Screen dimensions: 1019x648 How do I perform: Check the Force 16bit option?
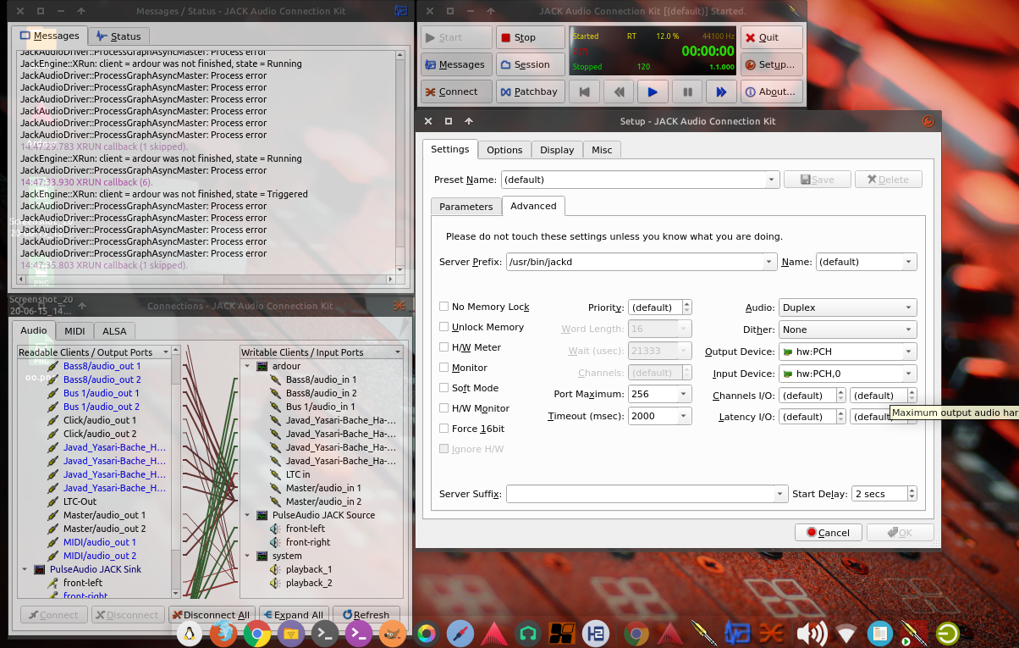(x=444, y=429)
